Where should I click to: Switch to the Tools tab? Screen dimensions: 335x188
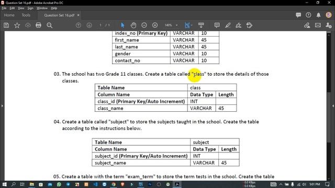click(x=26, y=15)
